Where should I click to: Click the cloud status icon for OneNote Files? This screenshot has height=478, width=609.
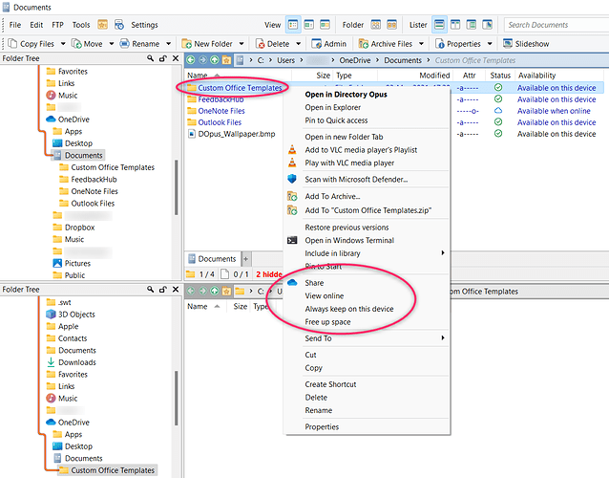point(498,111)
